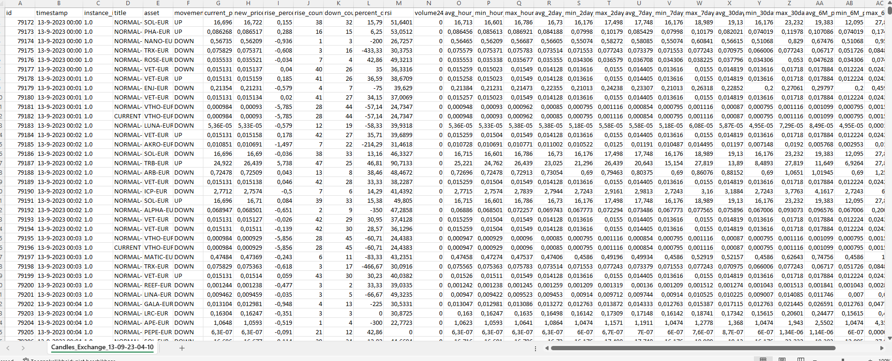Click the 'rsi' header cell
The height and width of the screenshot is (361, 892).
point(398,13)
